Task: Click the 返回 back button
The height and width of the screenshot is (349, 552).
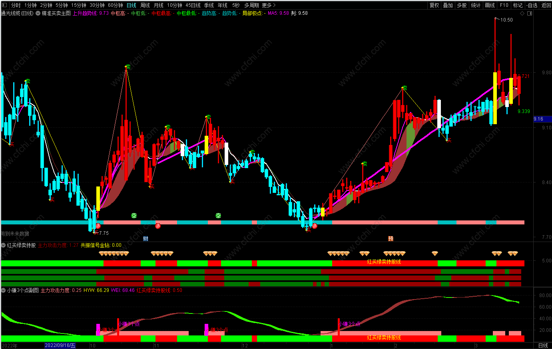Action: click(x=546, y=5)
